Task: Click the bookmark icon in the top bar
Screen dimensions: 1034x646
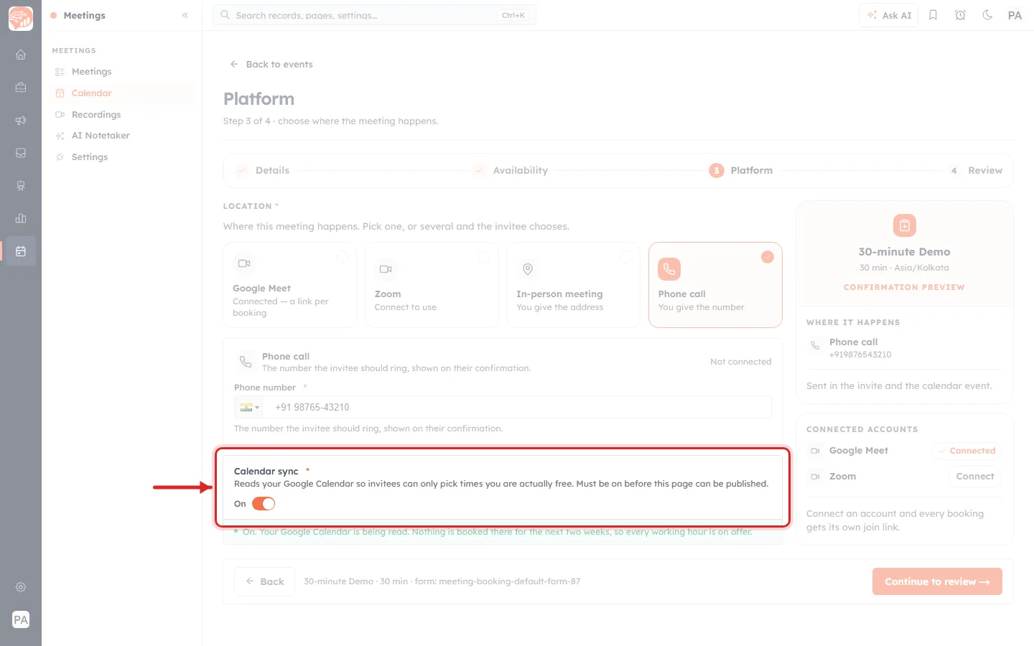Action: click(x=933, y=15)
